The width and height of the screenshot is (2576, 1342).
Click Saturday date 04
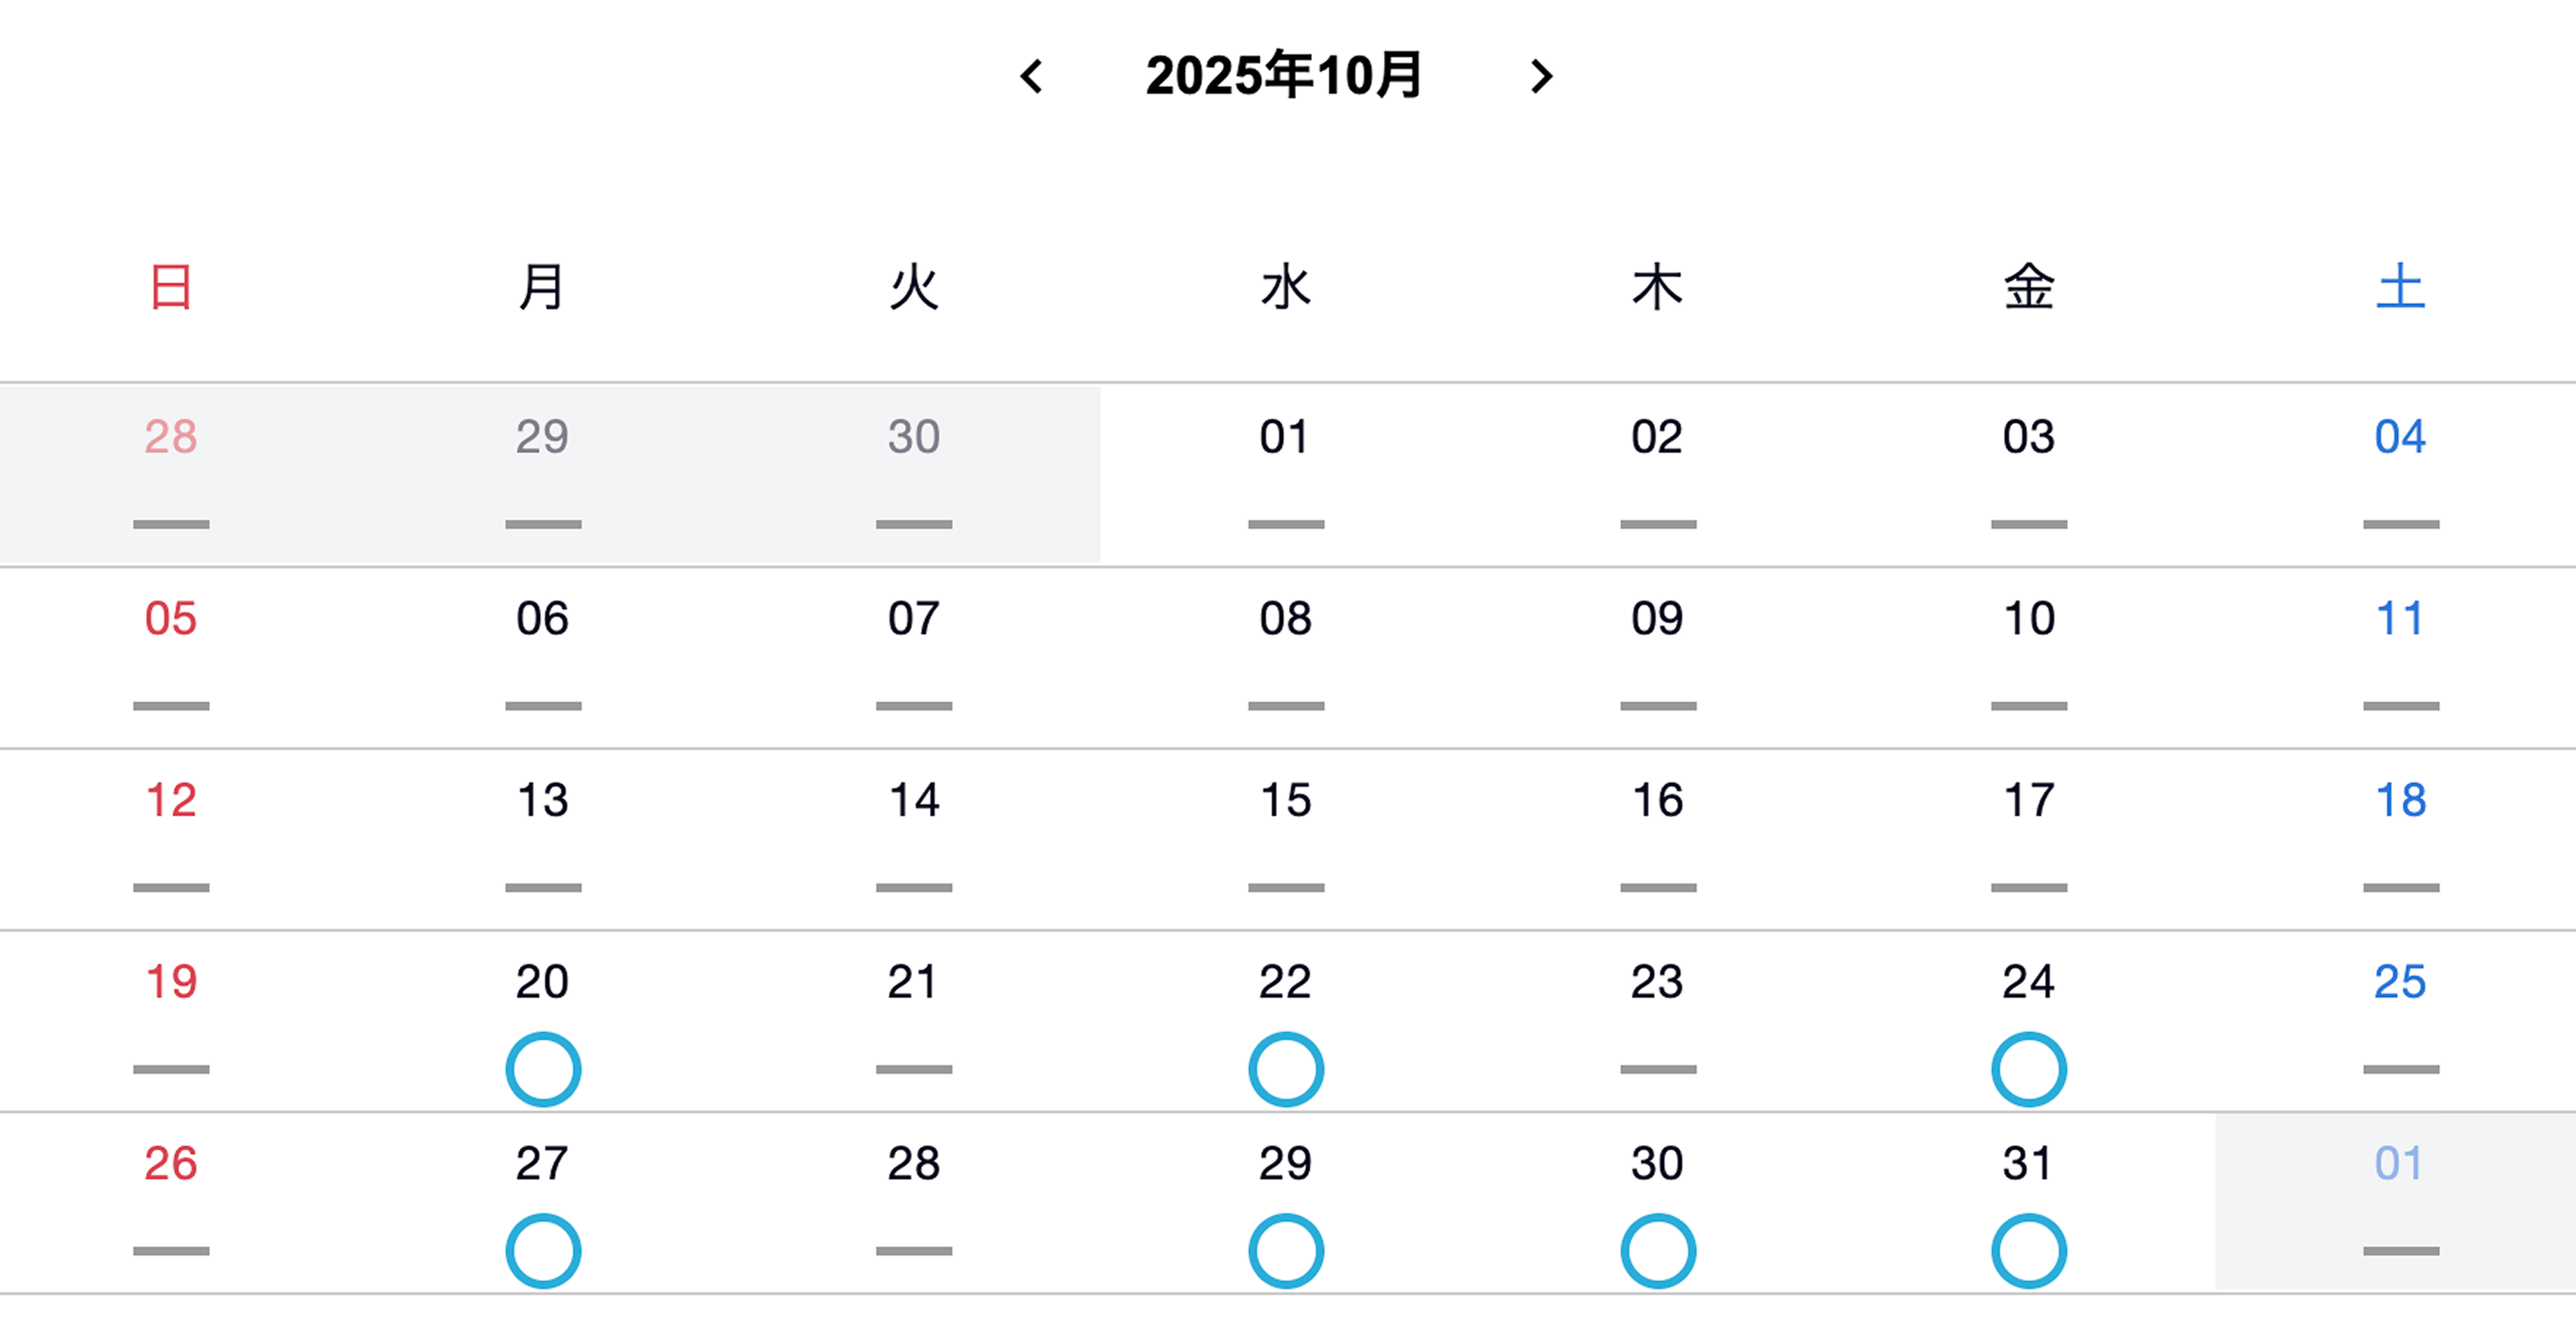tap(2400, 437)
